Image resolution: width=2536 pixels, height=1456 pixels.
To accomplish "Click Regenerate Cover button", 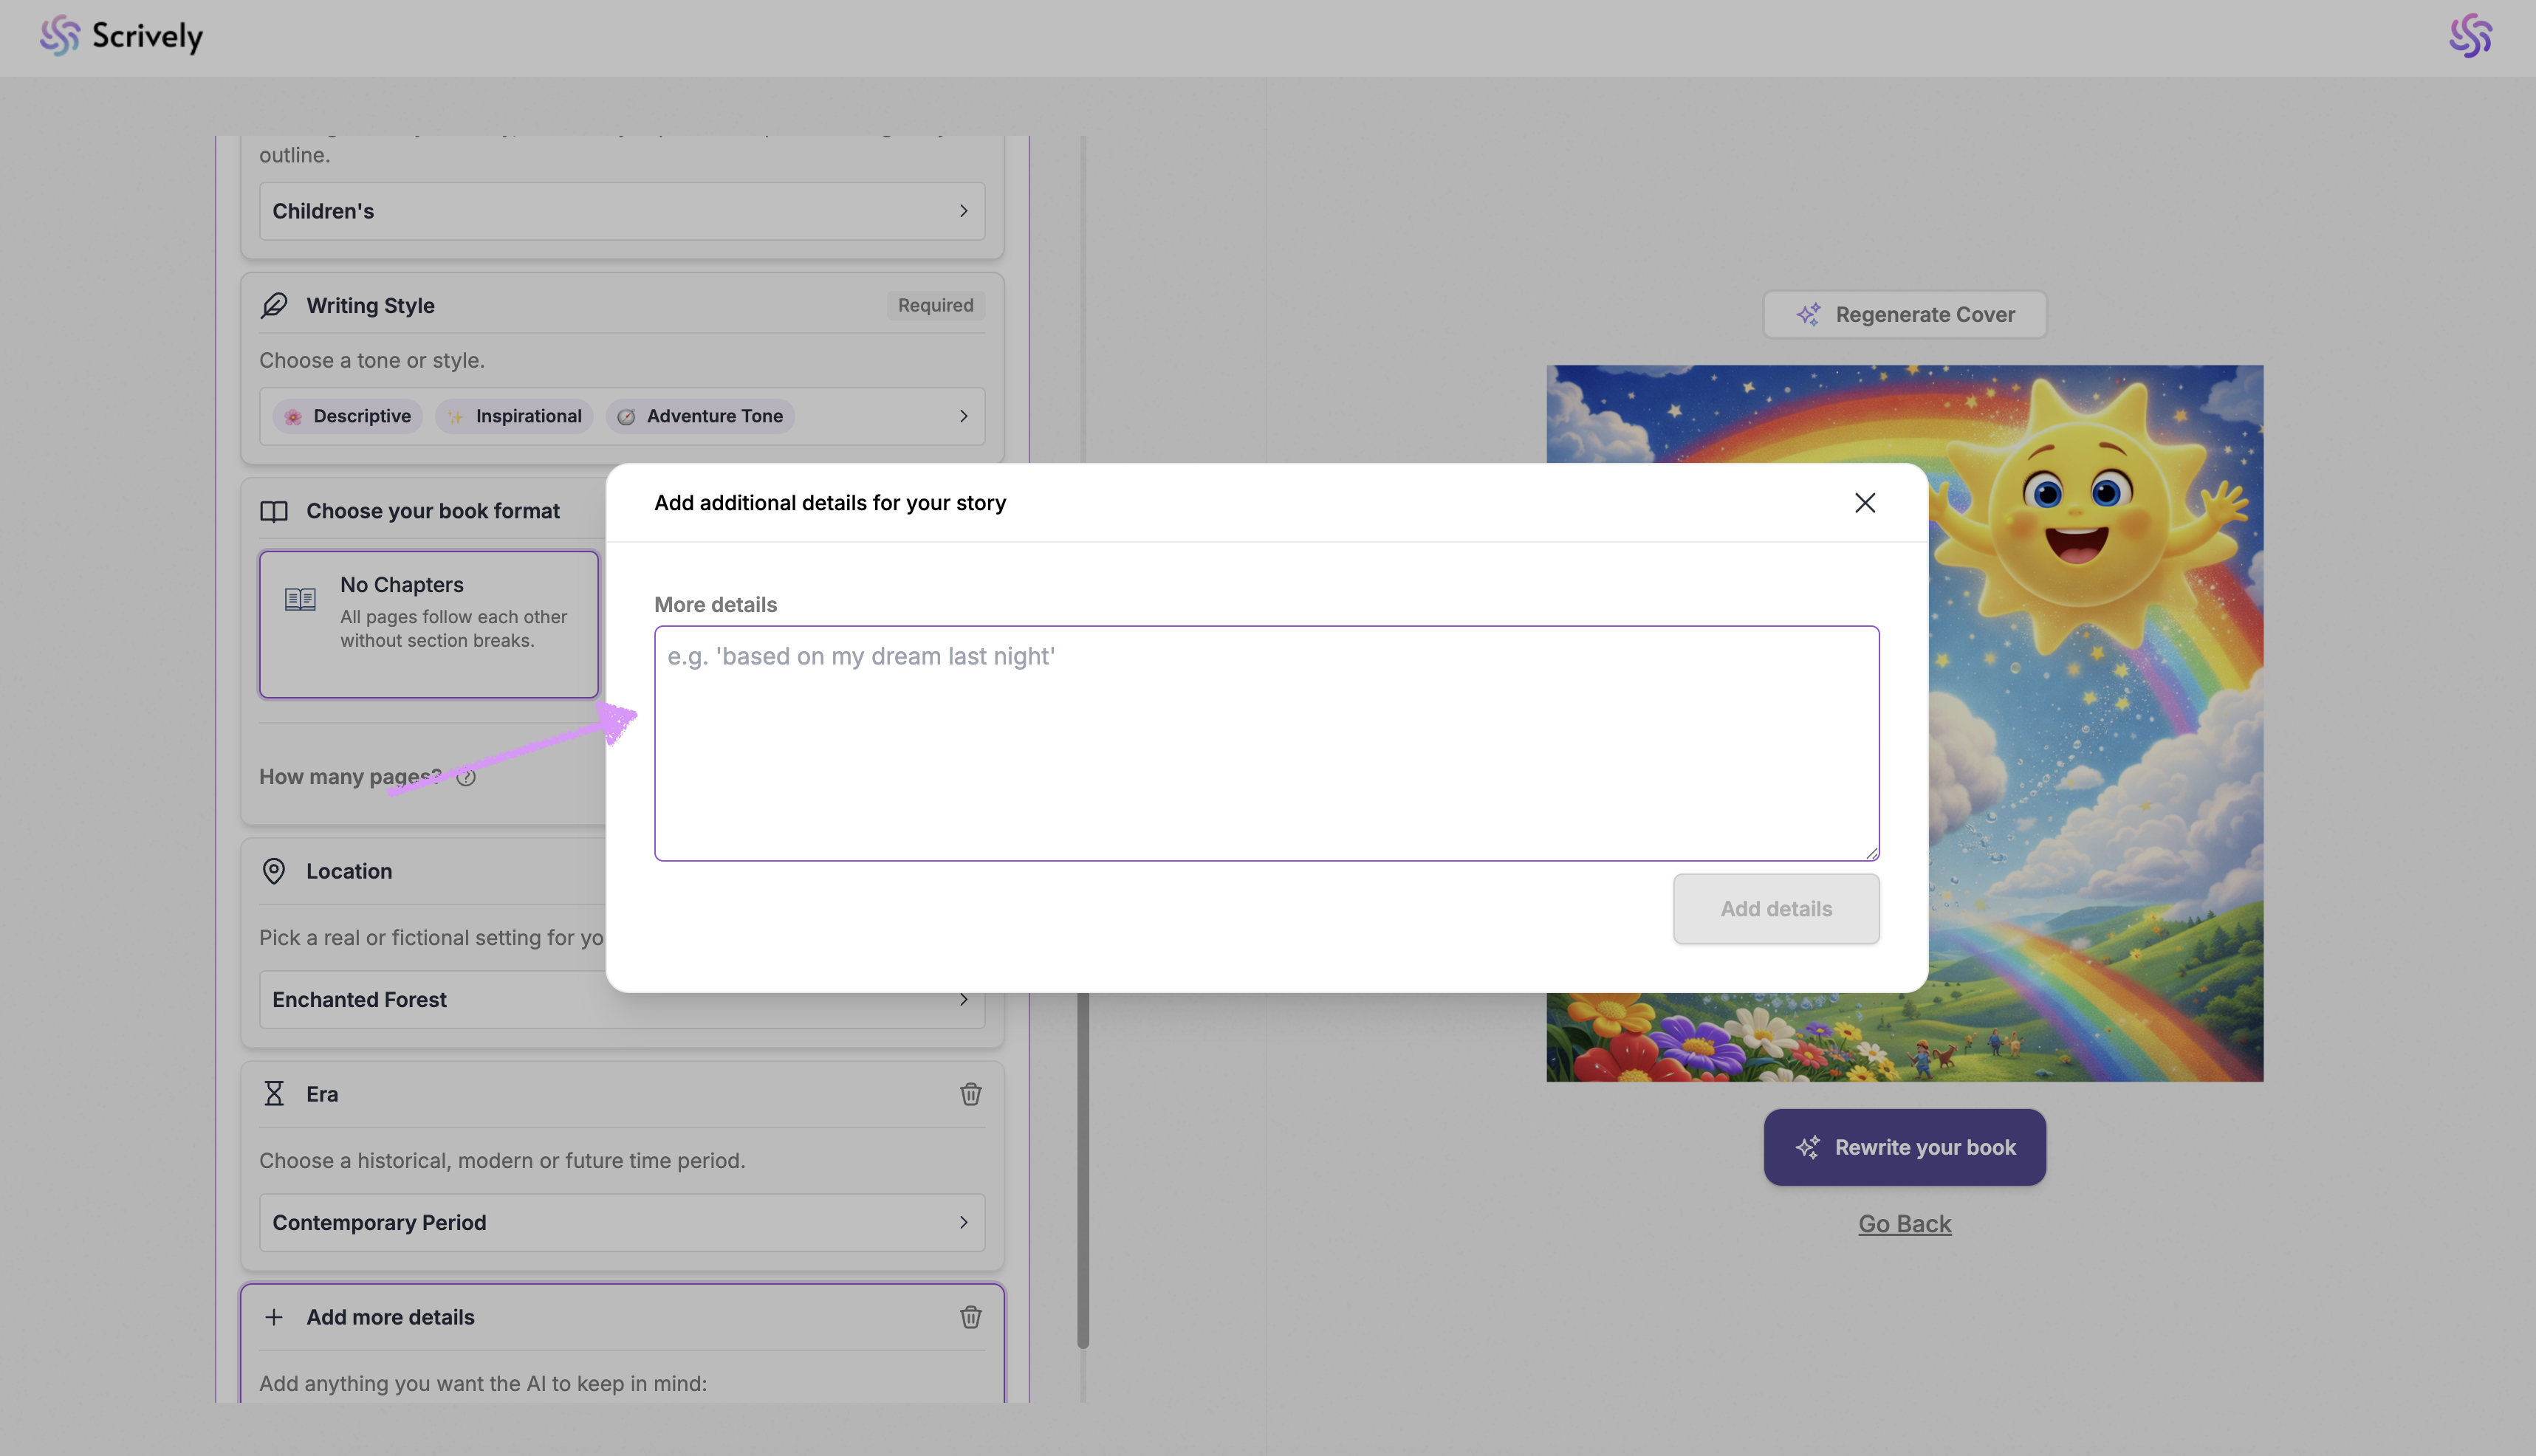I will tap(1904, 315).
